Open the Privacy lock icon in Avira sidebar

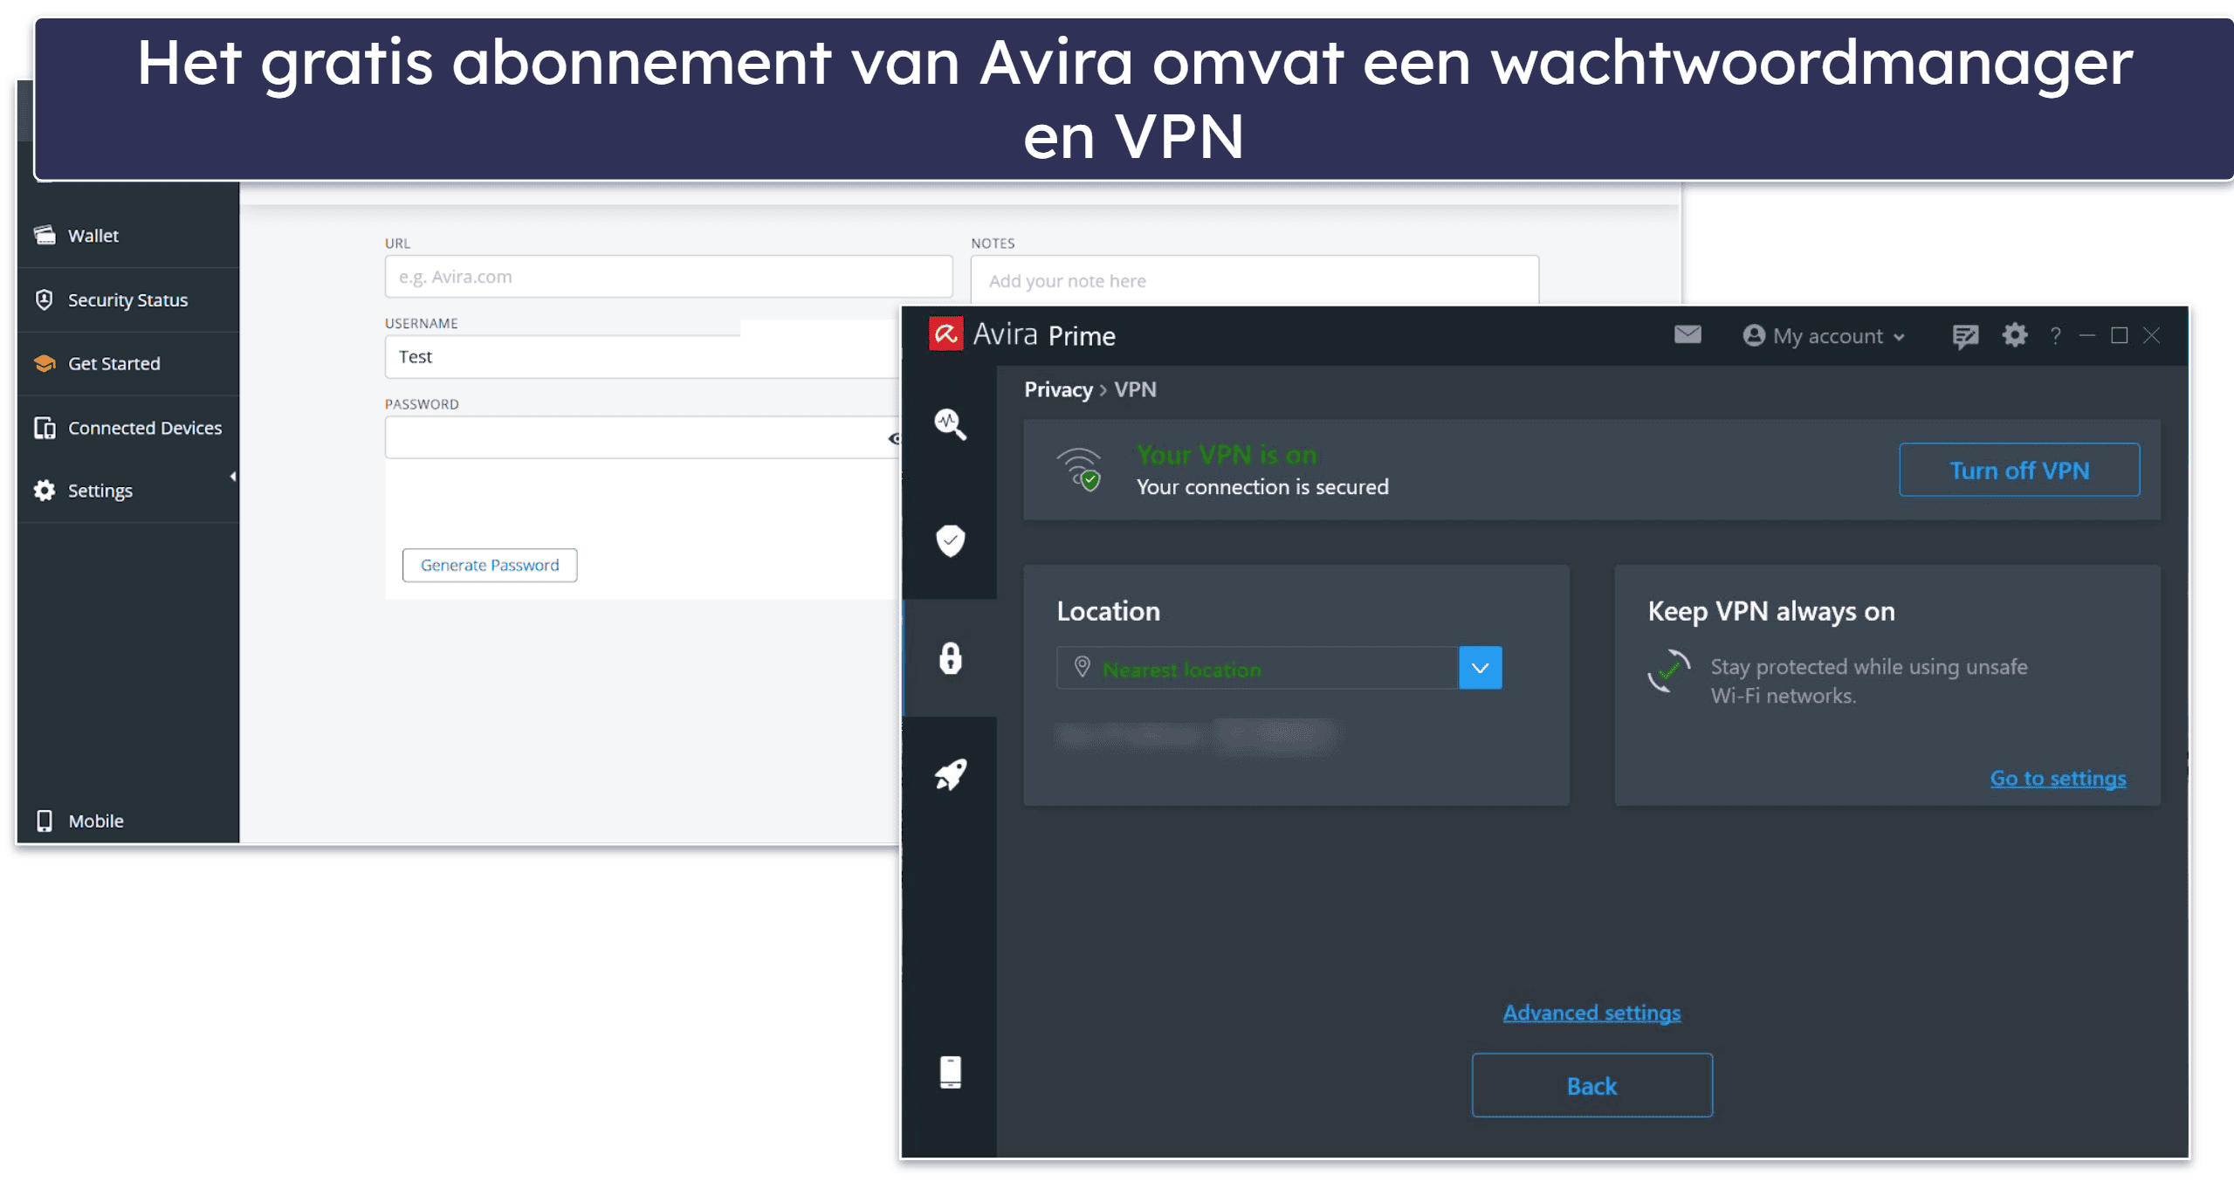(950, 658)
